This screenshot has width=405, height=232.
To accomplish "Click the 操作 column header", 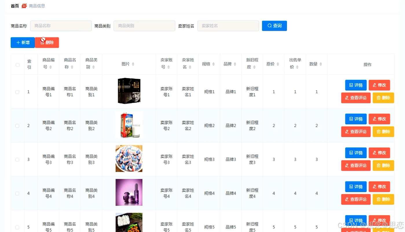I will coord(367,65).
